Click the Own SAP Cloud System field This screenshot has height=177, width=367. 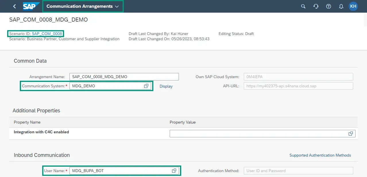298,77
